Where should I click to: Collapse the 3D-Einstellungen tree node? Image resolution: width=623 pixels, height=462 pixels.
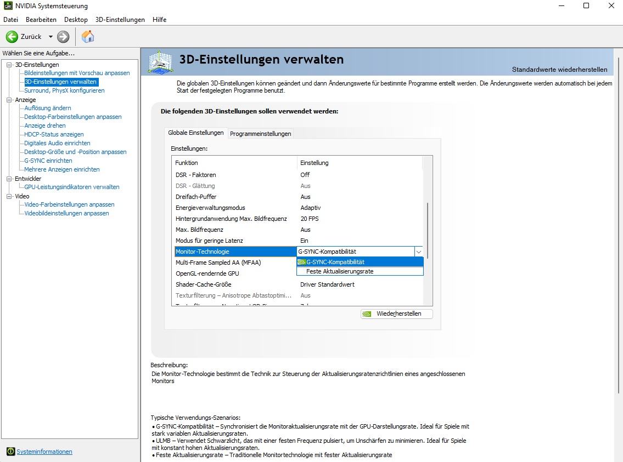coord(9,65)
